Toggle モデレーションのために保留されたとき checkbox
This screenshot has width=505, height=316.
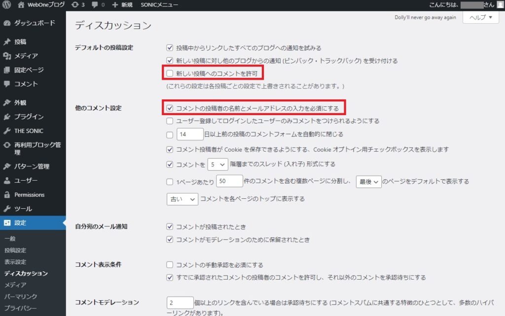click(x=170, y=240)
